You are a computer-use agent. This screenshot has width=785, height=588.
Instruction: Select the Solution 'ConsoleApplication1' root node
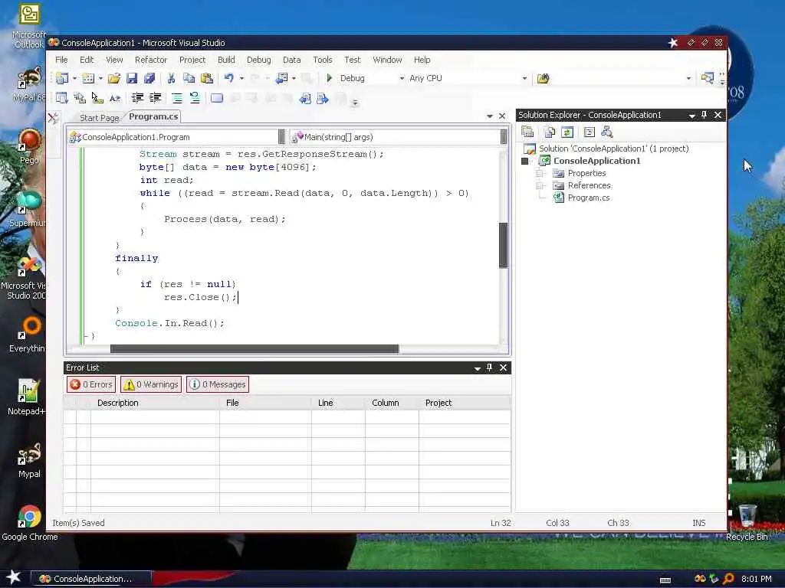point(613,149)
